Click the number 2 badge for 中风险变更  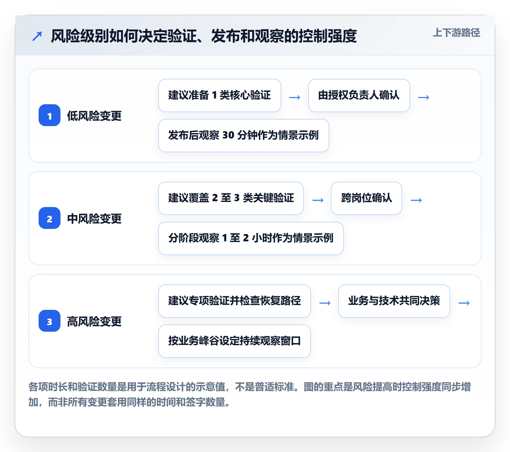click(x=50, y=218)
